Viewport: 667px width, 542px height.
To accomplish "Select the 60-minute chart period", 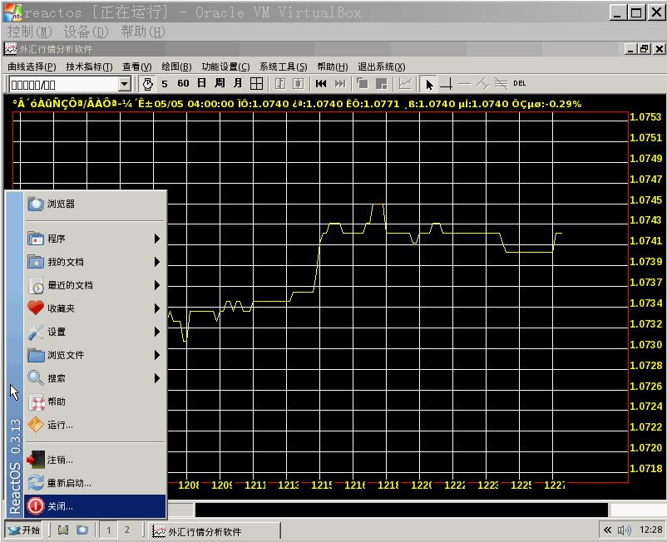I will [x=183, y=84].
